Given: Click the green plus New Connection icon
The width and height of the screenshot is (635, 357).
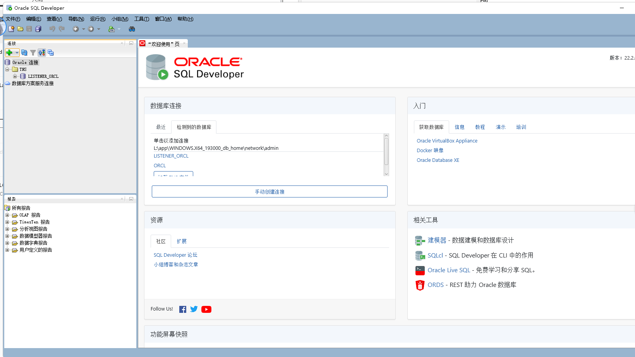Looking at the screenshot, I should pos(9,53).
